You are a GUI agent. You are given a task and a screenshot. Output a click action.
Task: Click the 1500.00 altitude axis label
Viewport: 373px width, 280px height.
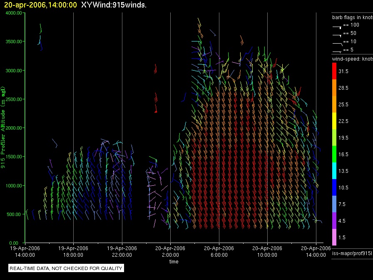click(14, 157)
